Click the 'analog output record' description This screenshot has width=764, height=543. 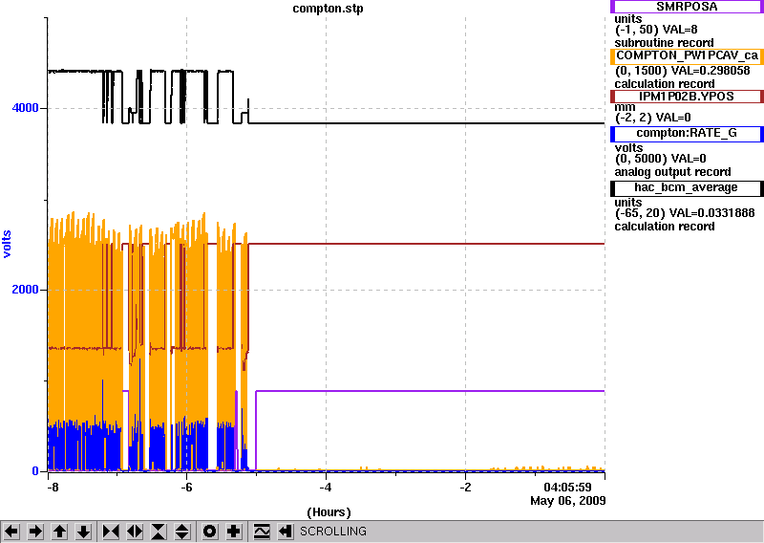pos(673,172)
